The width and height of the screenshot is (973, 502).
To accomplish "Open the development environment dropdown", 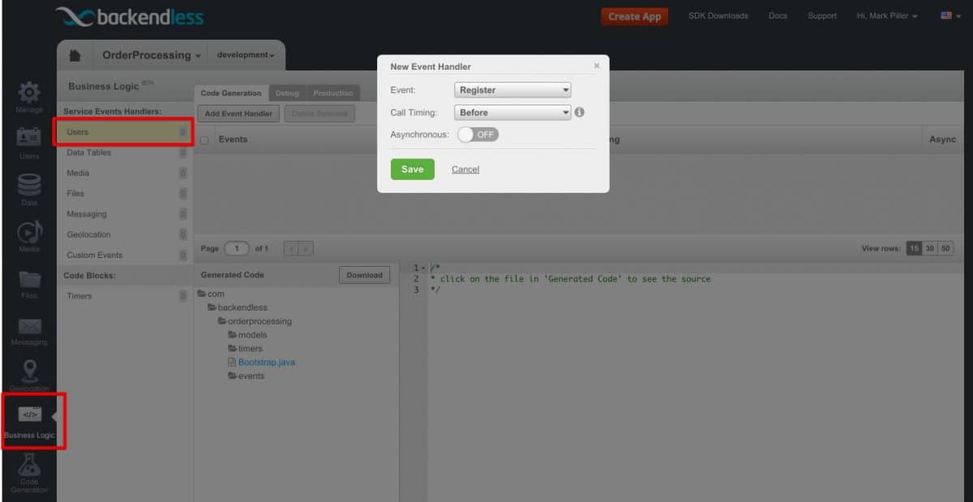I will pos(246,55).
